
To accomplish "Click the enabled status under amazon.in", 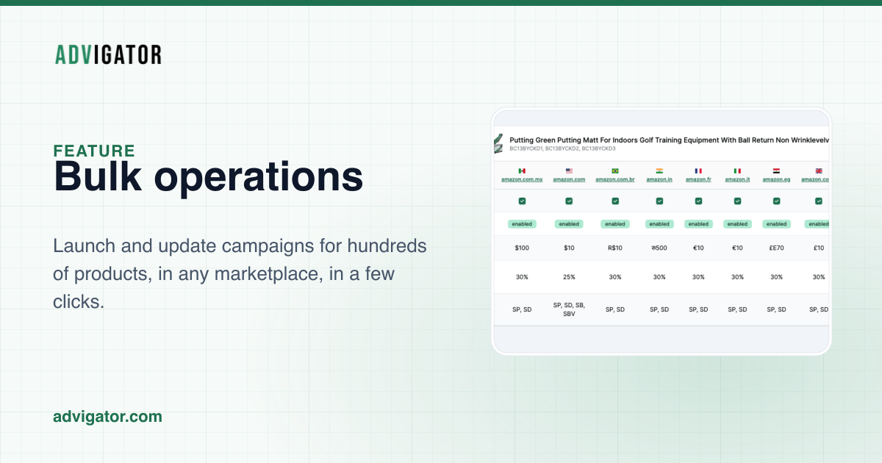I will (x=659, y=224).
